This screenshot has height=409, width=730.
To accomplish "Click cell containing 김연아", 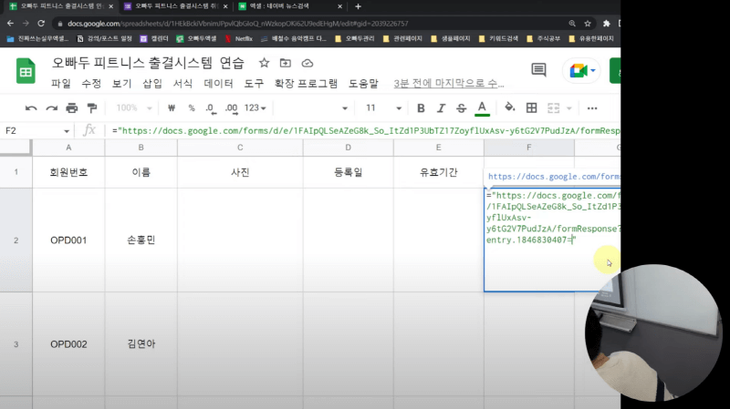I will (141, 344).
